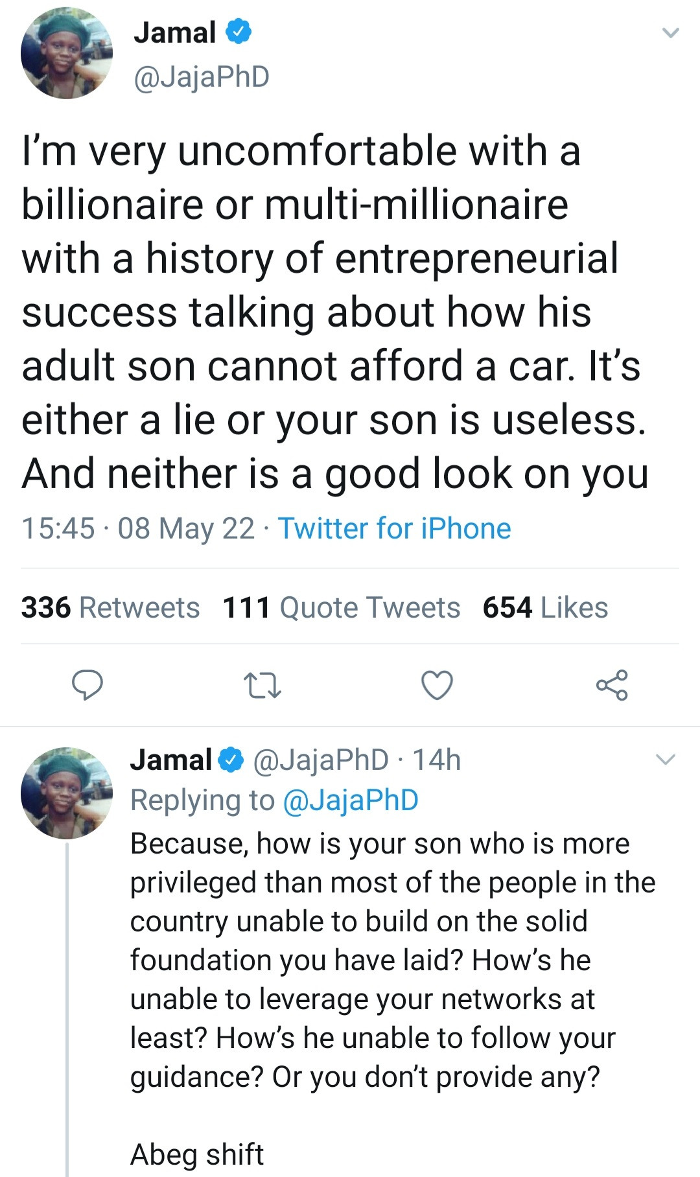This screenshot has width=700, height=1177.
Task: Like the tweet with the heart icon
Action: [x=437, y=685]
